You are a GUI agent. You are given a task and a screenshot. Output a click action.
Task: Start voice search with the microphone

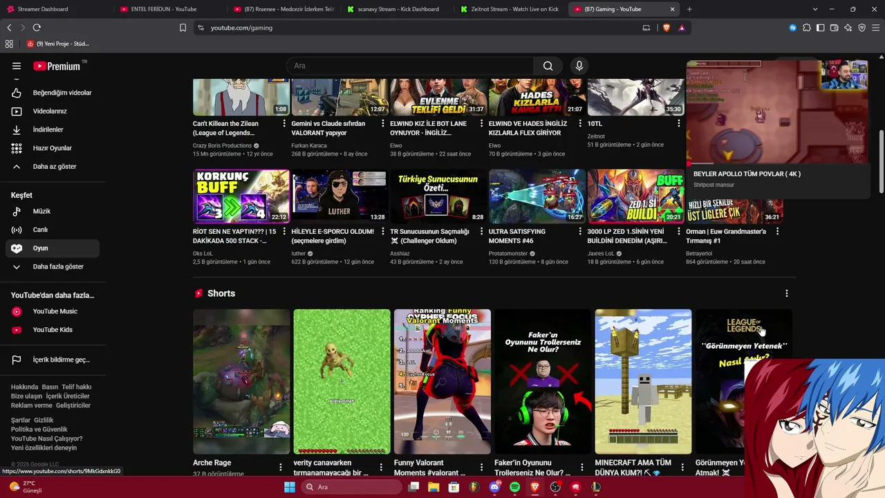click(x=579, y=66)
